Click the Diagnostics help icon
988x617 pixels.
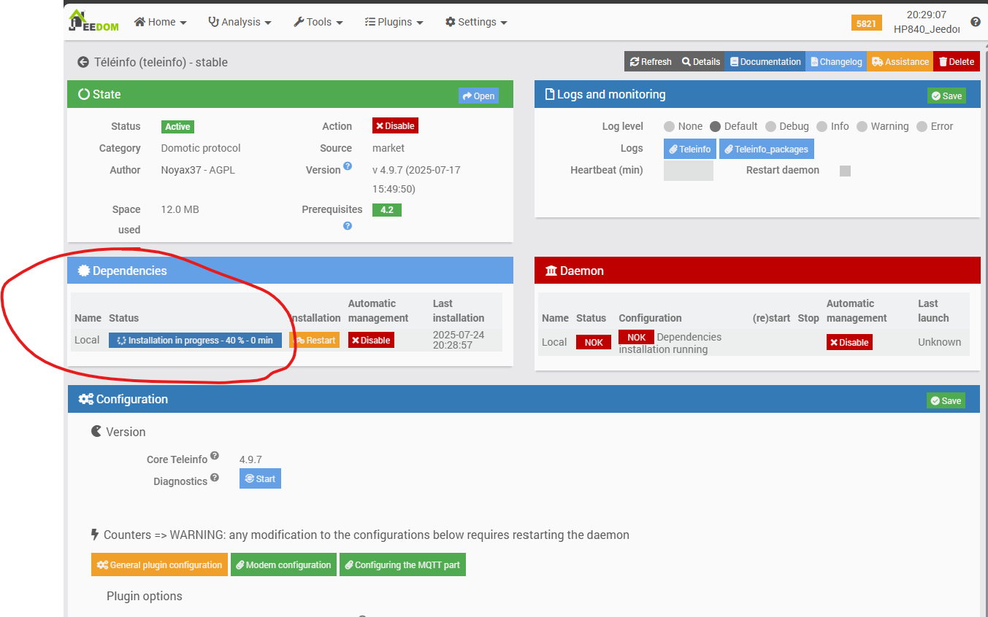[x=215, y=478]
